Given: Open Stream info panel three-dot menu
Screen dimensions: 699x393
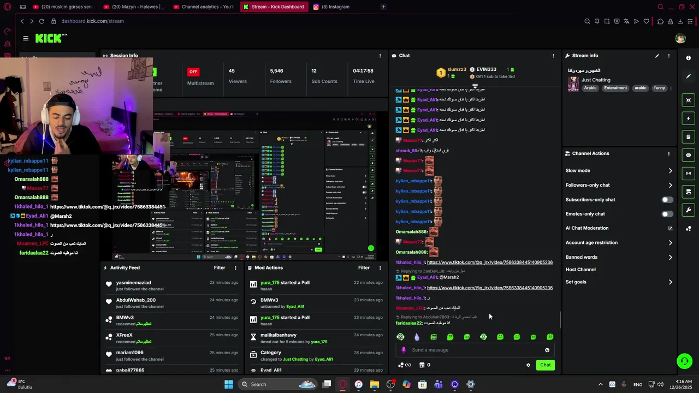Looking at the screenshot, I should click(x=668, y=56).
